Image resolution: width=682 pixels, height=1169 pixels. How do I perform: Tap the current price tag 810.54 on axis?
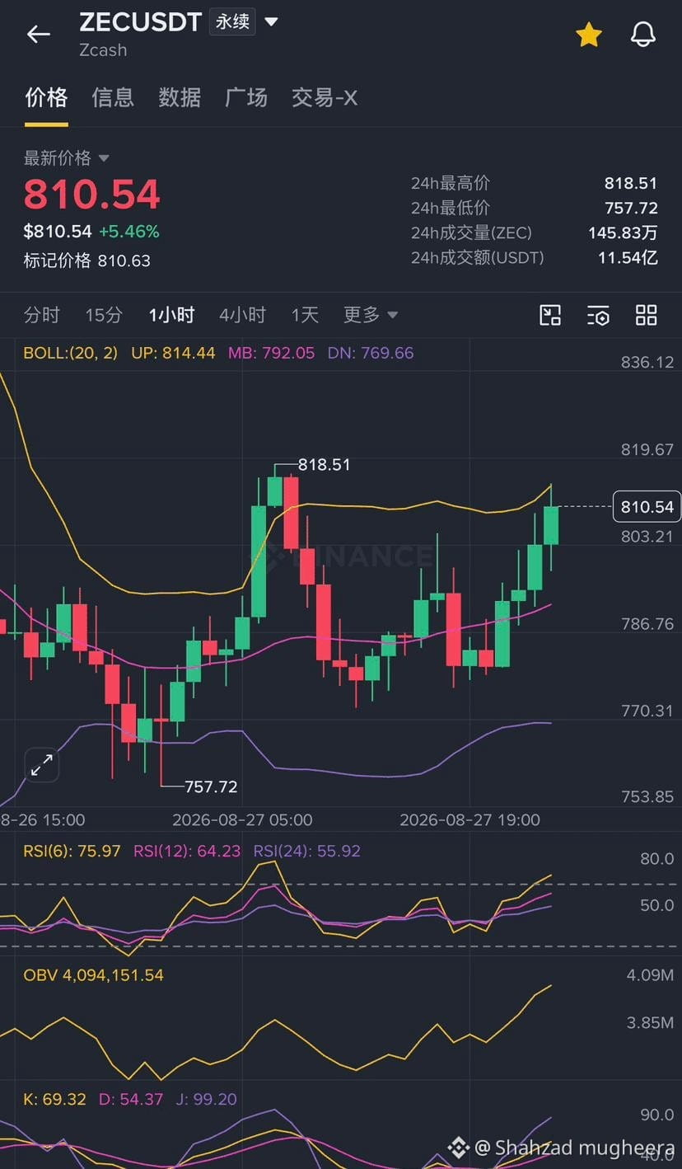pos(647,506)
